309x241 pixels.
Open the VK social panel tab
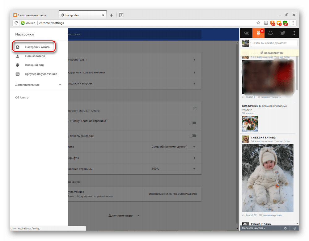(x=246, y=33)
